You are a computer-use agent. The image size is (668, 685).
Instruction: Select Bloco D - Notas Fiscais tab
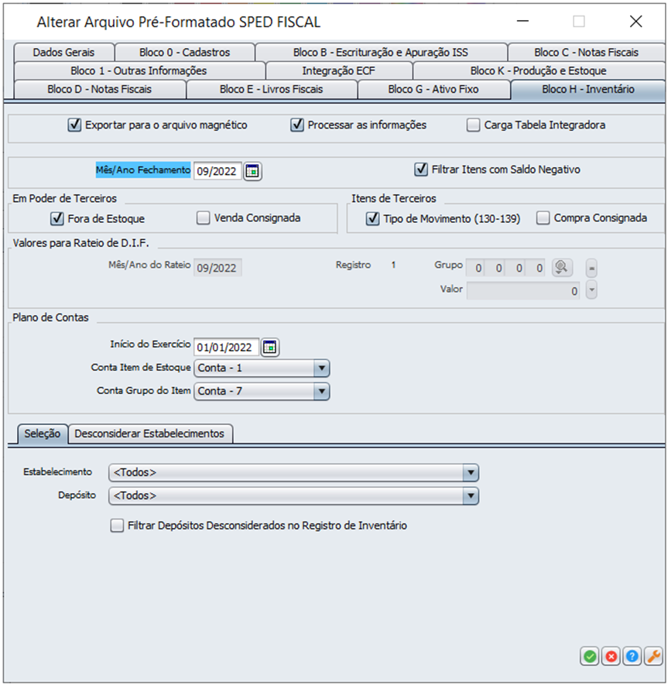[x=100, y=89]
